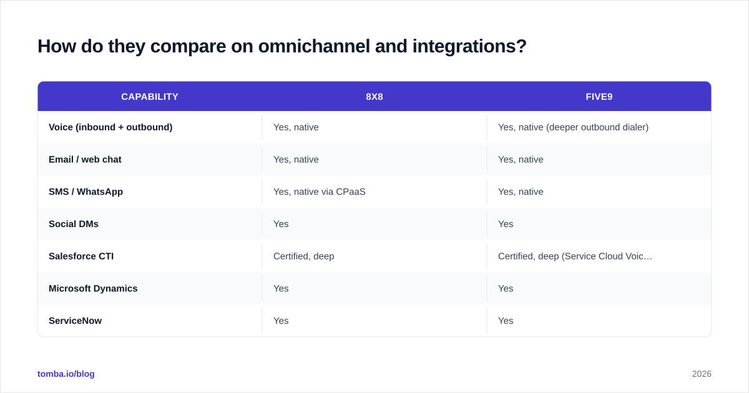Image resolution: width=749 pixels, height=393 pixels.
Task: Click the Social DMs row label
Action: point(74,224)
